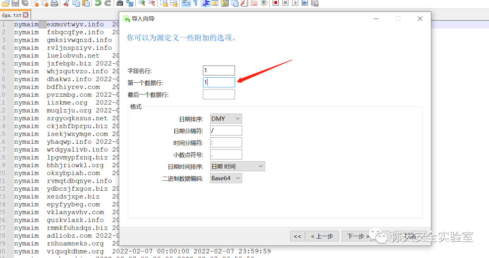
Task: Toggle synchronized horizontal scrolling icon
Action: click(x=174, y=3)
